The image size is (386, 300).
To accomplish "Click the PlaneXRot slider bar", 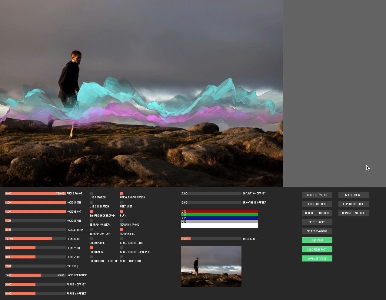I will (35, 239).
